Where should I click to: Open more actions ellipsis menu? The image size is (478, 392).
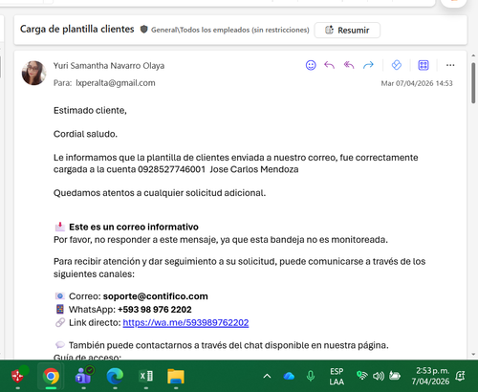[x=450, y=65]
